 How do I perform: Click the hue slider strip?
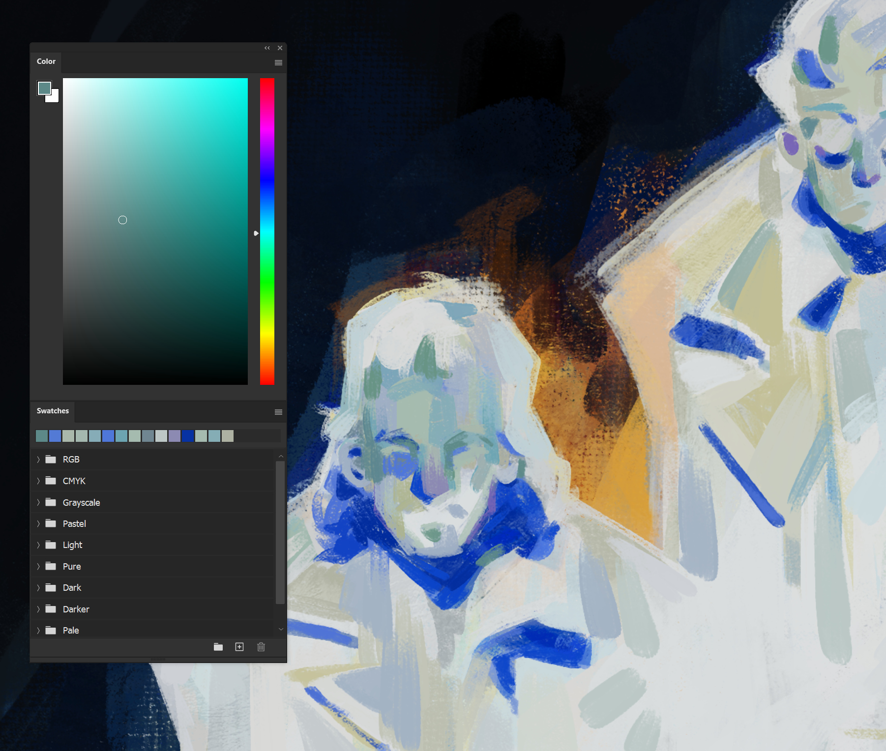coord(267,231)
